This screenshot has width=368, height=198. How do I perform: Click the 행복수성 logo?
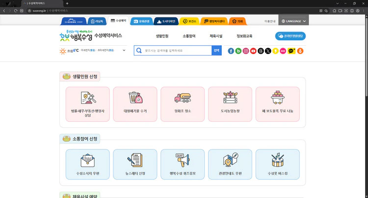pos(76,35)
